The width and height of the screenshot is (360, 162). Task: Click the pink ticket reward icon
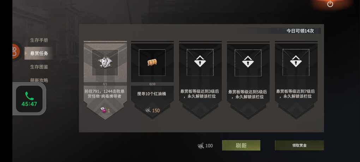pos(103,110)
